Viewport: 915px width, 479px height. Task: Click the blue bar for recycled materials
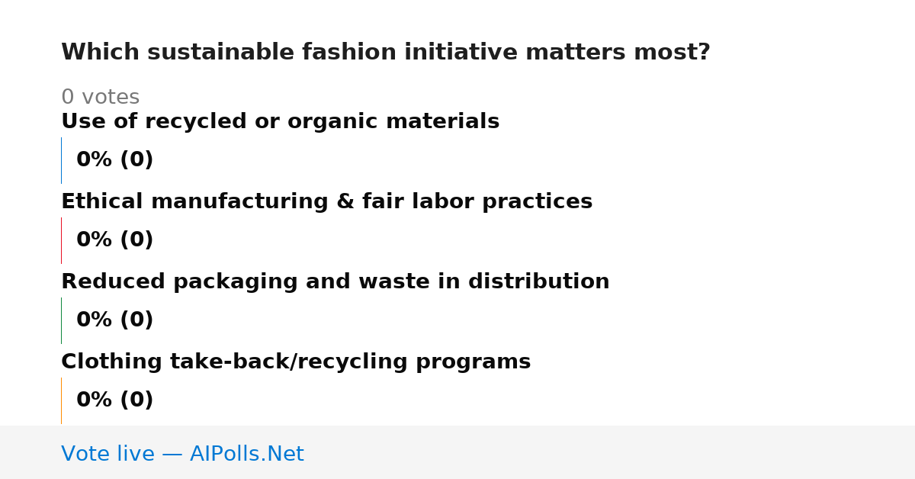pyautogui.click(x=61, y=160)
